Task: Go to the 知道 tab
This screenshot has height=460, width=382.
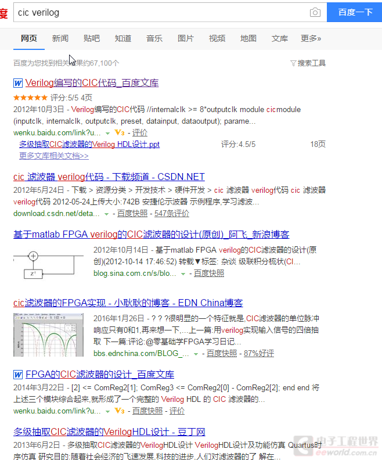Action: coord(123,38)
